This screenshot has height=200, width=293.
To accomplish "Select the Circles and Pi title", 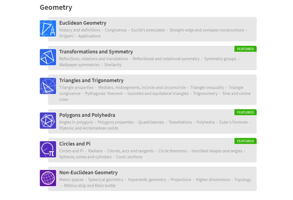I will click(75, 144).
